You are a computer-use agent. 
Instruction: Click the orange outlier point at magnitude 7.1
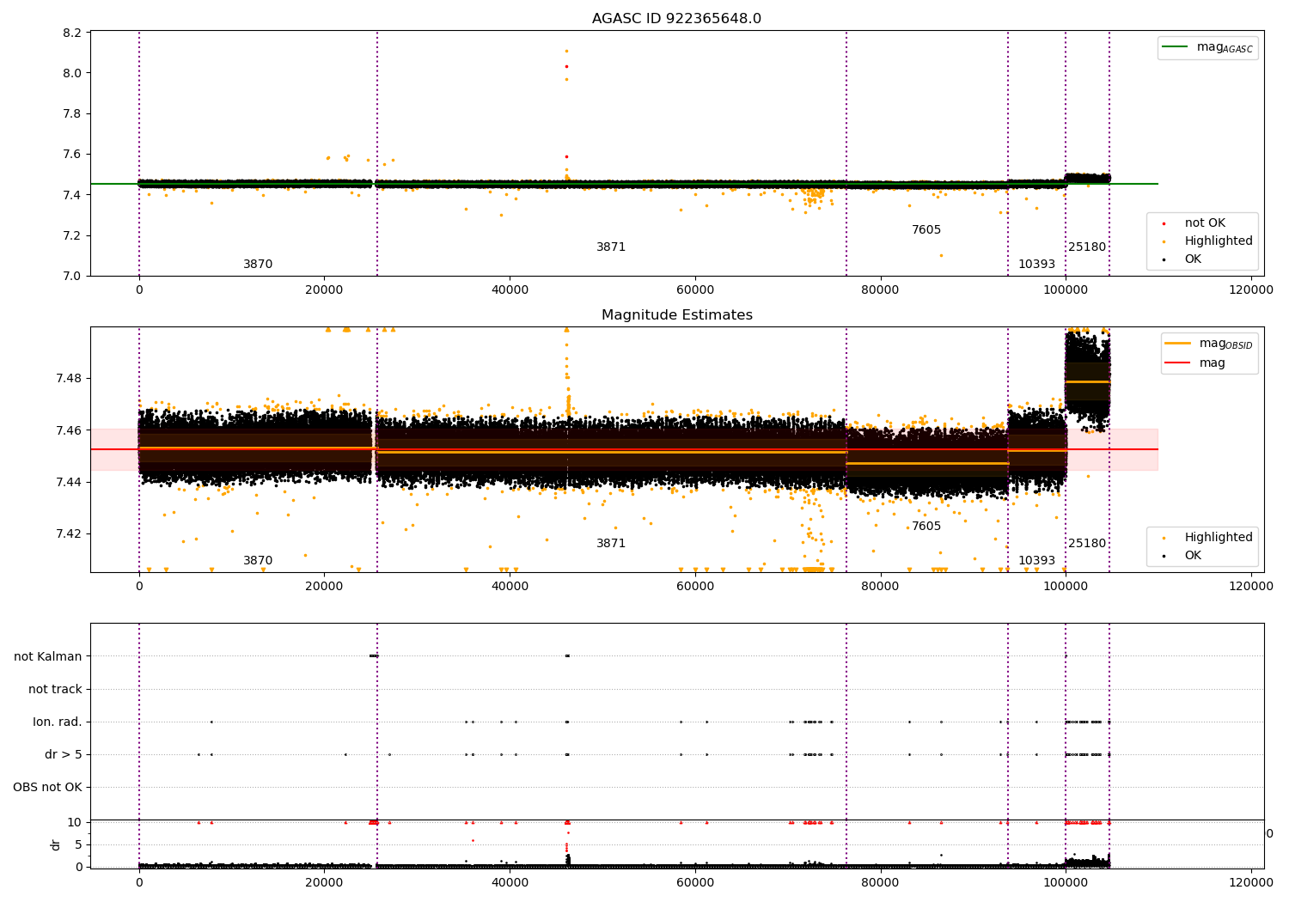(x=941, y=255)
